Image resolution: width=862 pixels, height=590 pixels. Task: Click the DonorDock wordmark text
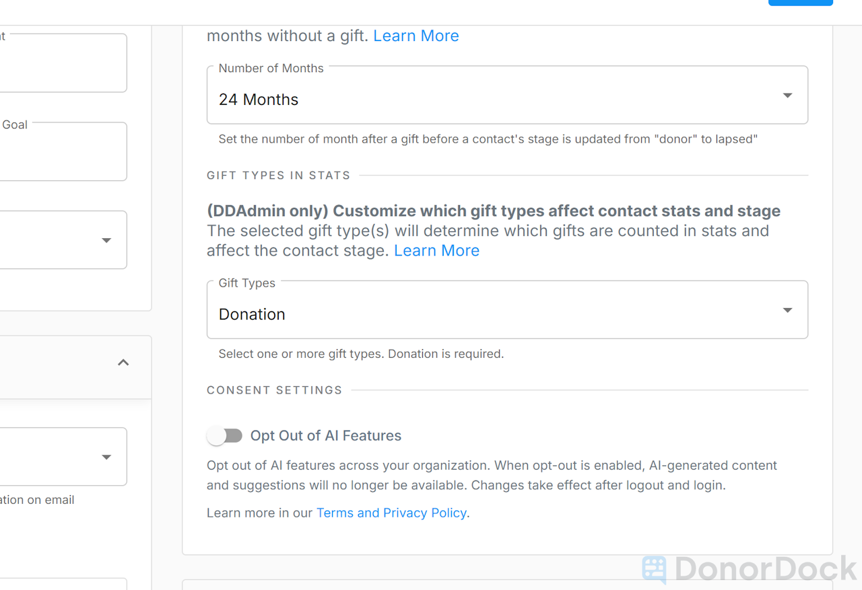pyautogui.click(x=766, y=569)
